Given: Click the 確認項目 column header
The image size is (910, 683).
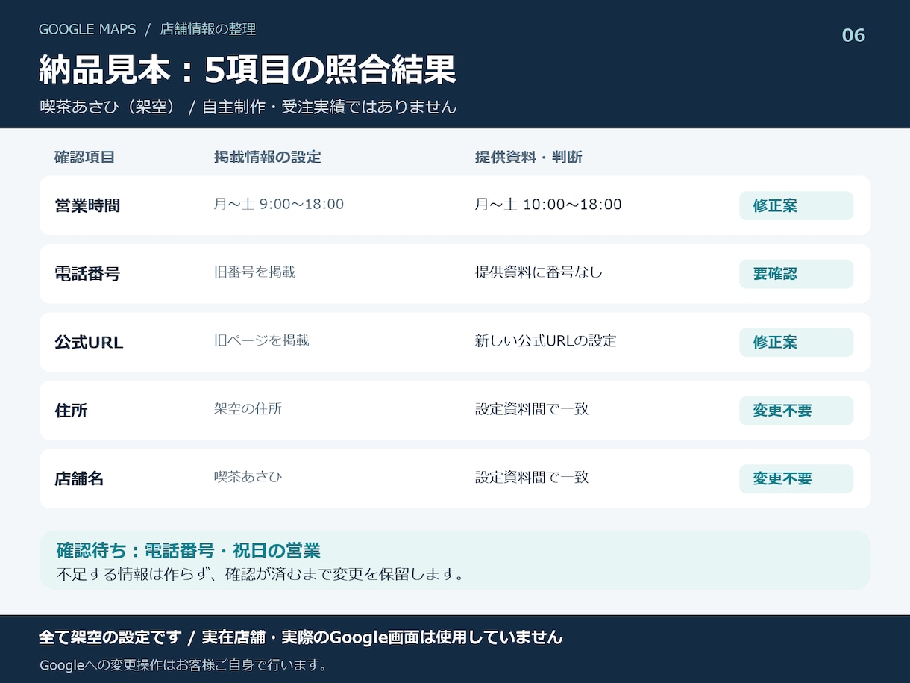Looking at the screenshot, I should [x=84, y=158].
